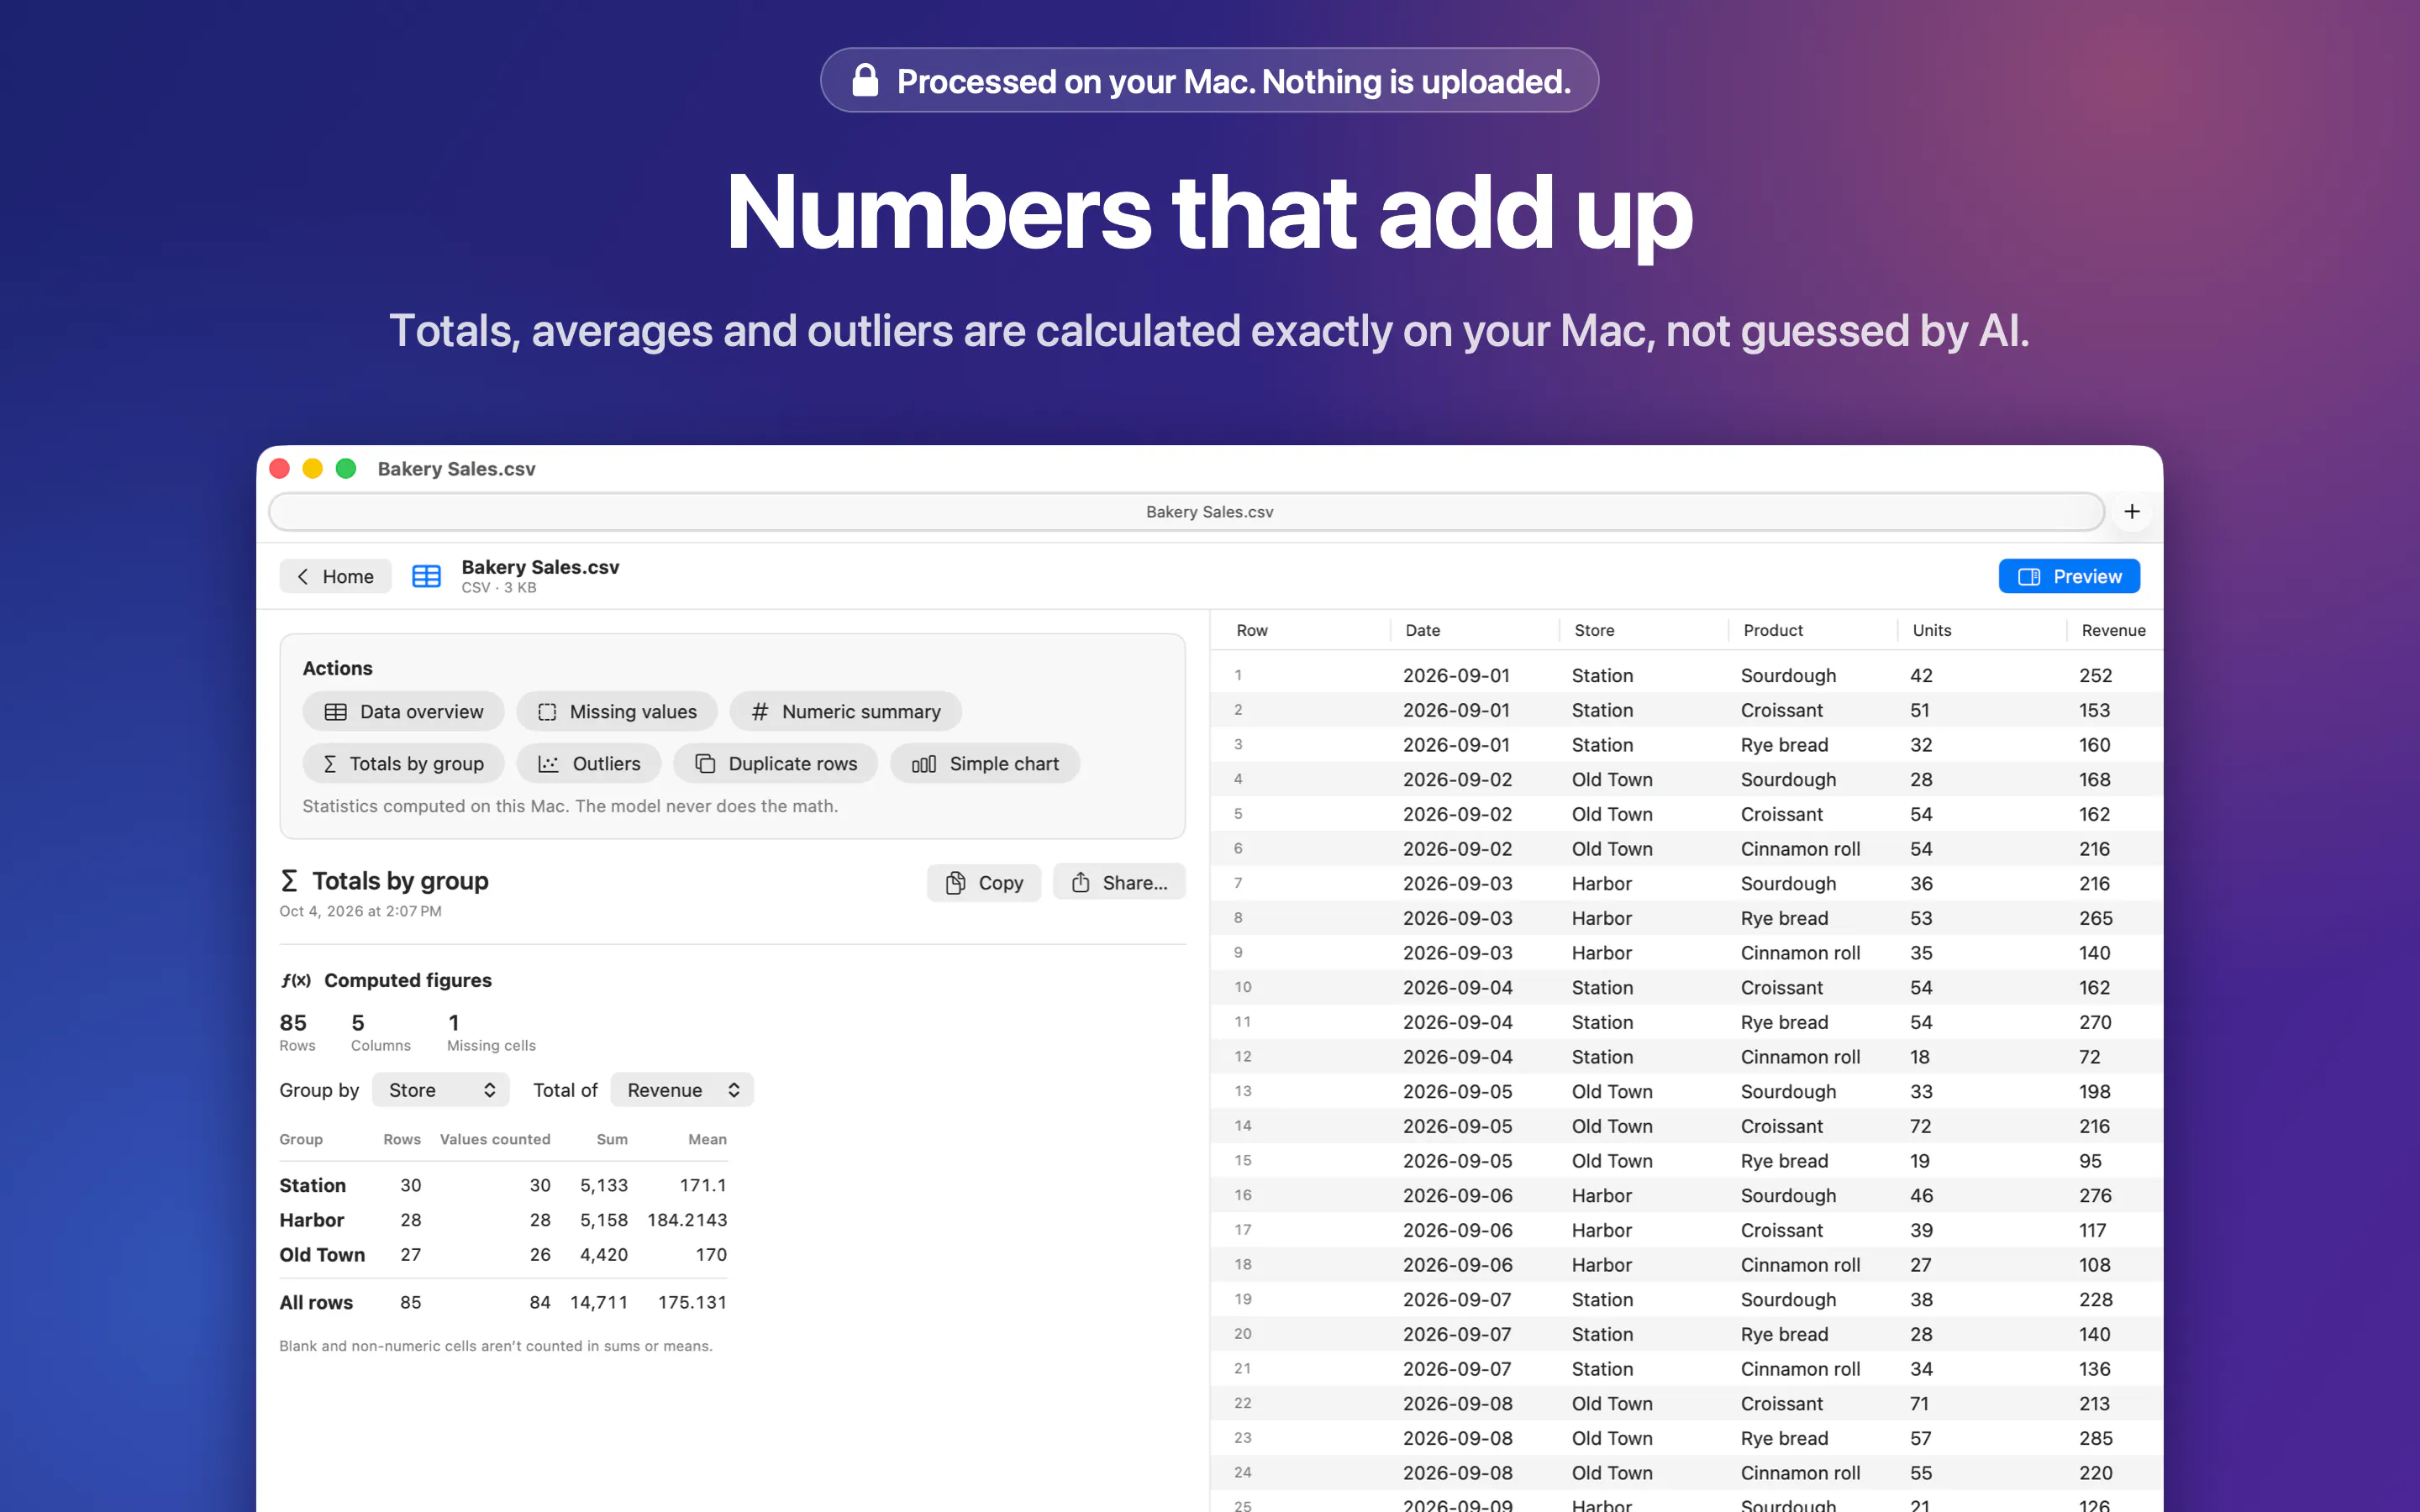Select the Station group row label

[x=312, y=1185]
